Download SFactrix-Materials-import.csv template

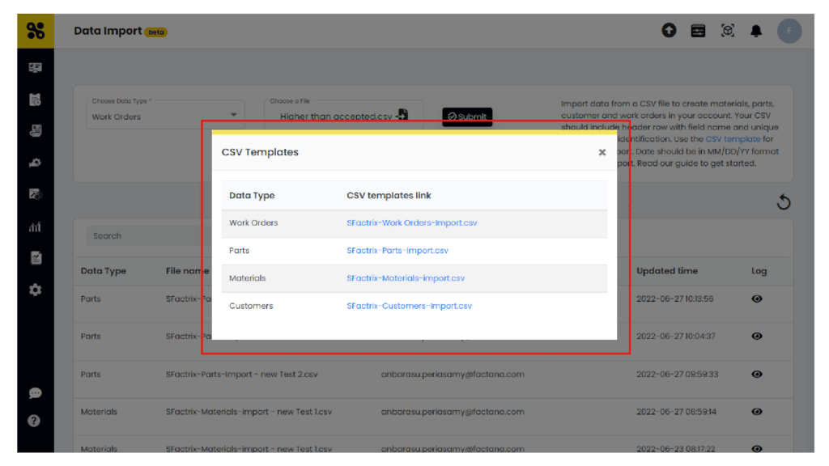tap(406, 278)
